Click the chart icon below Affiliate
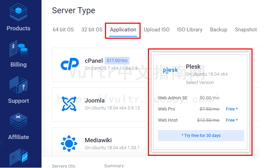Viewport: 271px width, 168px height. pos(18,157)
